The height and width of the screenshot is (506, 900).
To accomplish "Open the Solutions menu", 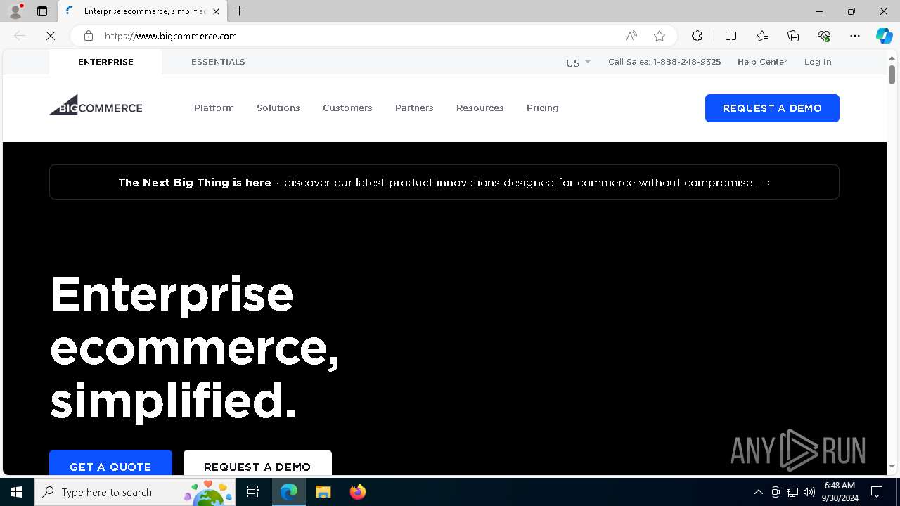I will point(278,108).
